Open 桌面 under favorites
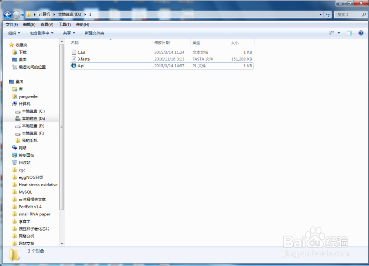Image resolution: width=369 pixels, height=266 pixels. tap(23, 59)
